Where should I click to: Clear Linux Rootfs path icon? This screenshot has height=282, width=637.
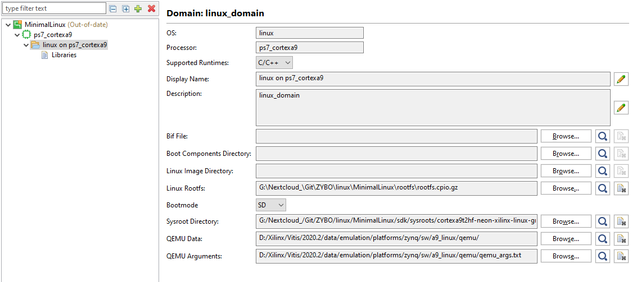point(621,188)
